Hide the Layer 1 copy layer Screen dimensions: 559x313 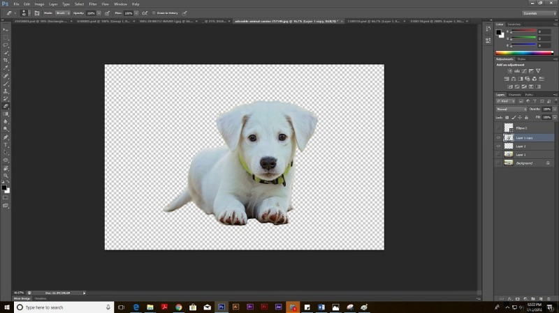(x=498, y=137)
